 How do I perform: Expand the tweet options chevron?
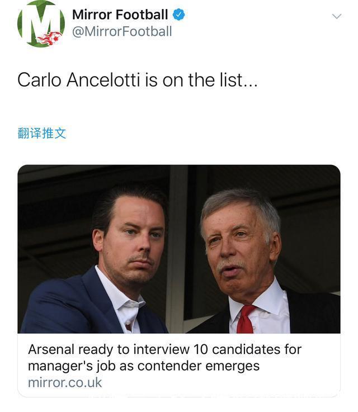[x=337, y=16]
